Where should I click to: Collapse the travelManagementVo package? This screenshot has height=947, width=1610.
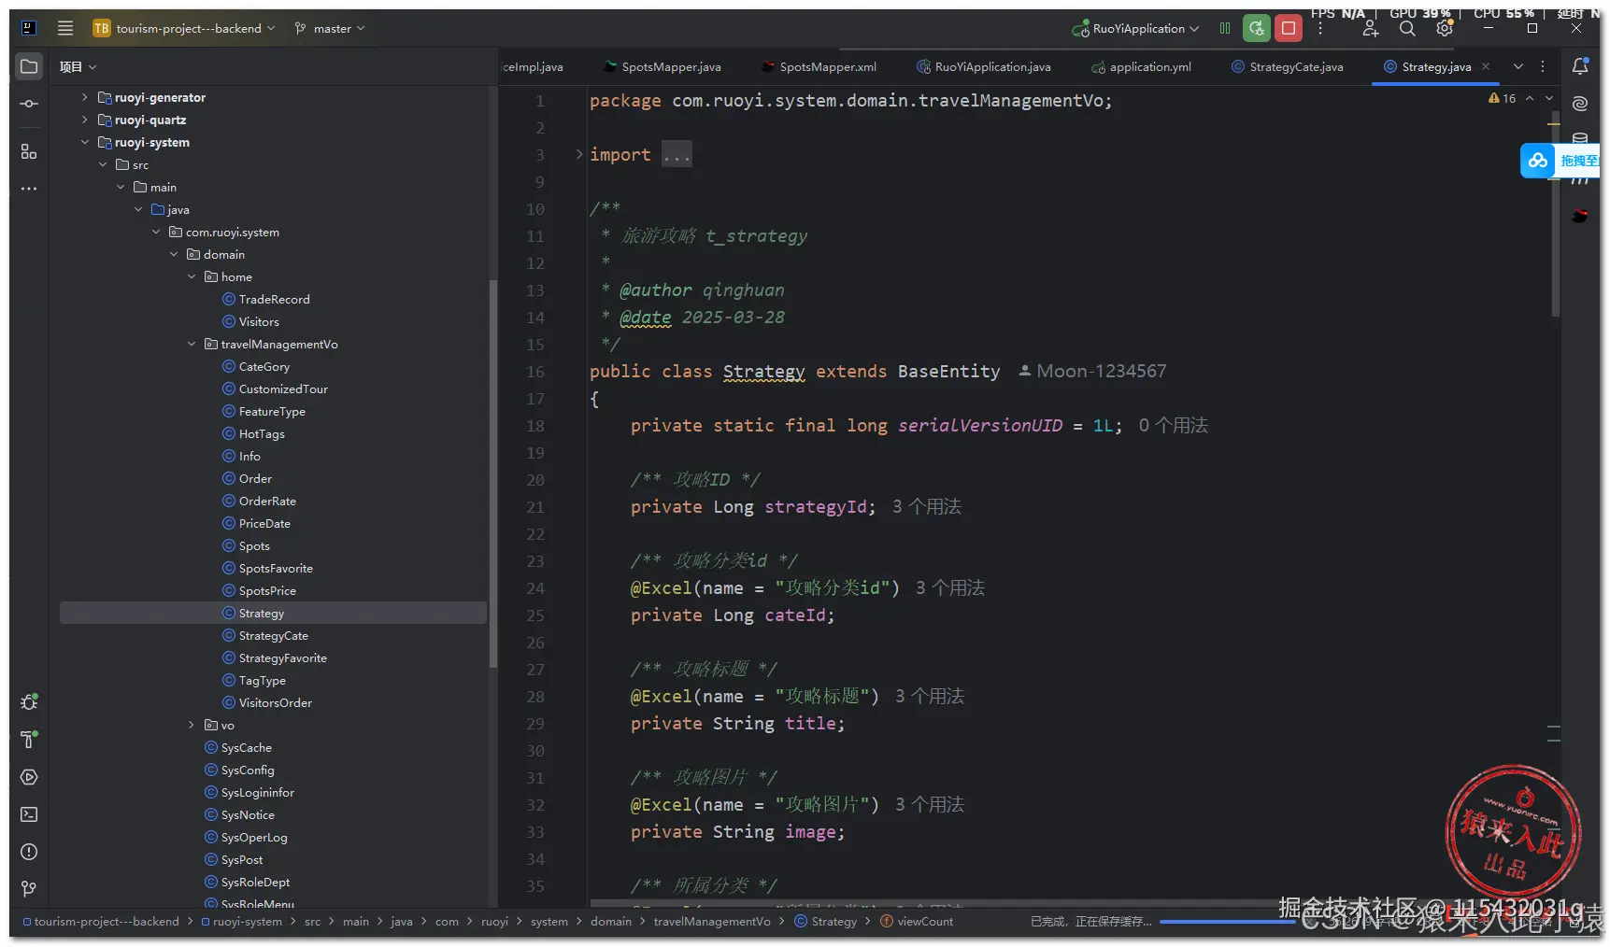[x=192, y=344]
